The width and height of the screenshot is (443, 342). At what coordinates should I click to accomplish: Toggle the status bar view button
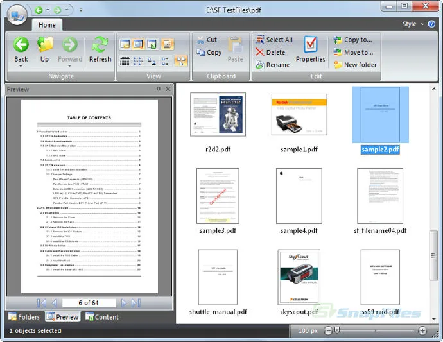tap(168, 44)
